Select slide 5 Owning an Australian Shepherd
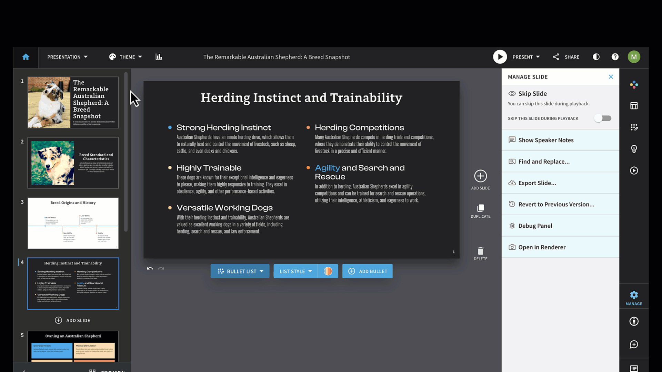 73,346
